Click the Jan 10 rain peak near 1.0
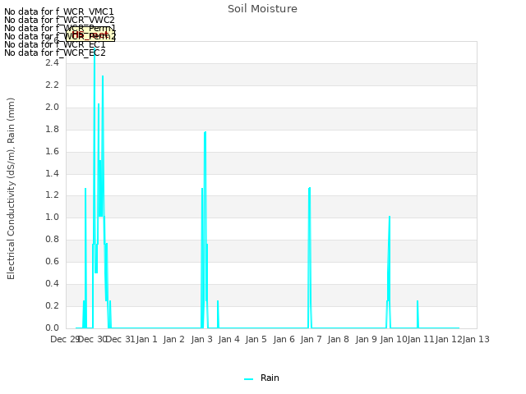526x394 pixels. coord(390,217)
